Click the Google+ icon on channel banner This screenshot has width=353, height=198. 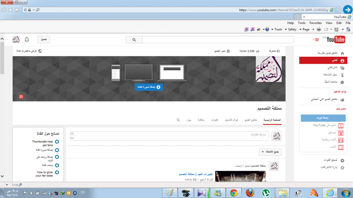(x=21, y=97)
